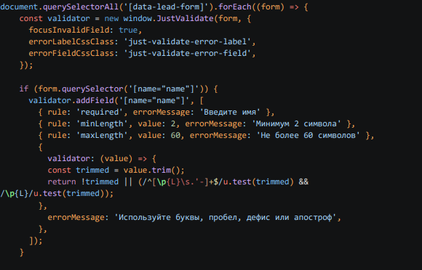
Task: Click the 'validator: (value) =>' arrow function line
Action: point(102,159)
